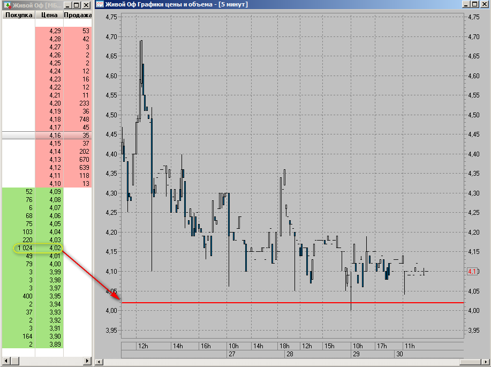The width and height of the screenshot is (491, 367).
Task: Click the Цена column header
Action: [x=49, y=15]
